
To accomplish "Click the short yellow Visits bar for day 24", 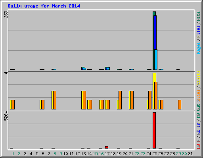I will (x=147, y=105).
